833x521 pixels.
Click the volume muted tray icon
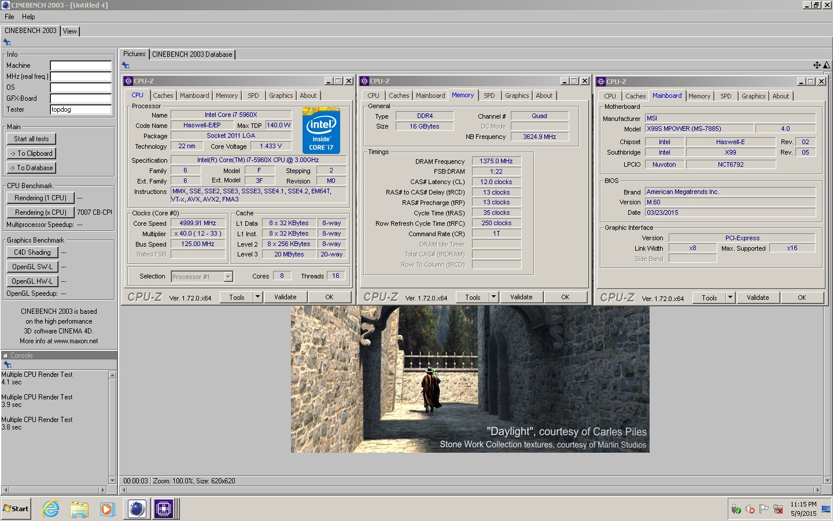(x=750, y=509)
